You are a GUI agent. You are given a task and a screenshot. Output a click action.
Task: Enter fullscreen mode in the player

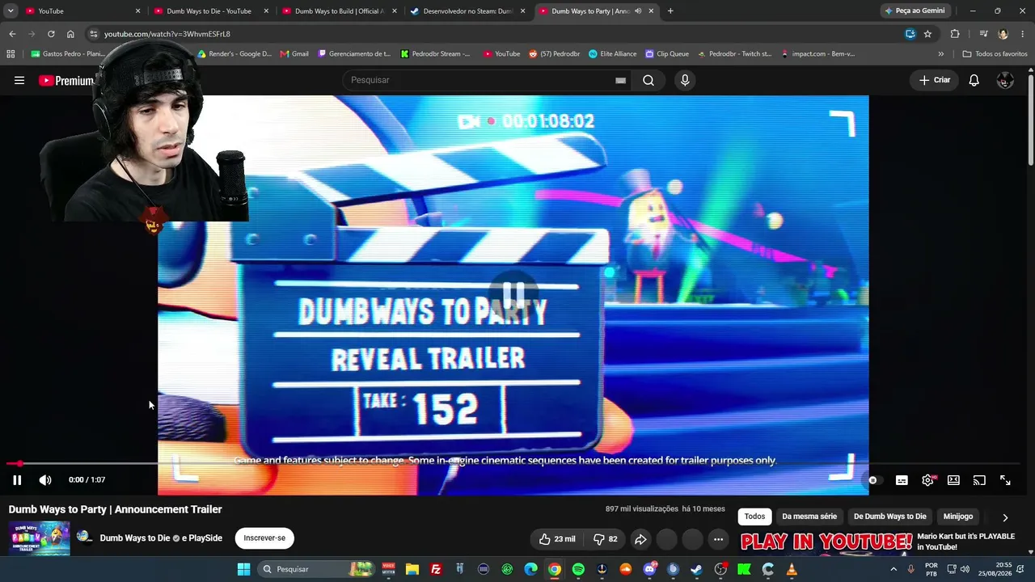point(1005,480)
